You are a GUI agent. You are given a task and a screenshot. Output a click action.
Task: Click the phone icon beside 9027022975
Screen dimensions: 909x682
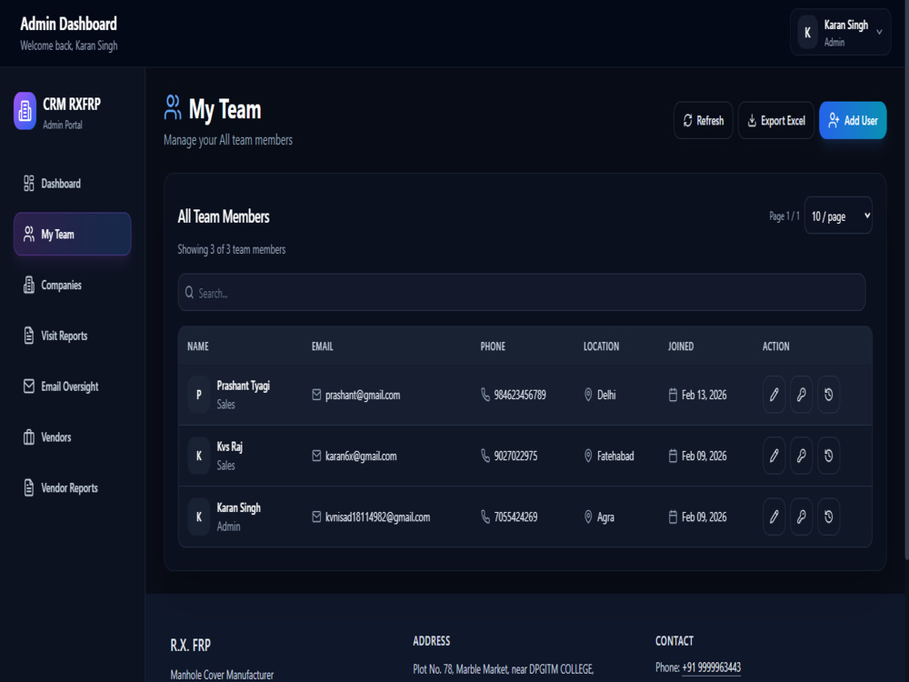coord(485,456)
